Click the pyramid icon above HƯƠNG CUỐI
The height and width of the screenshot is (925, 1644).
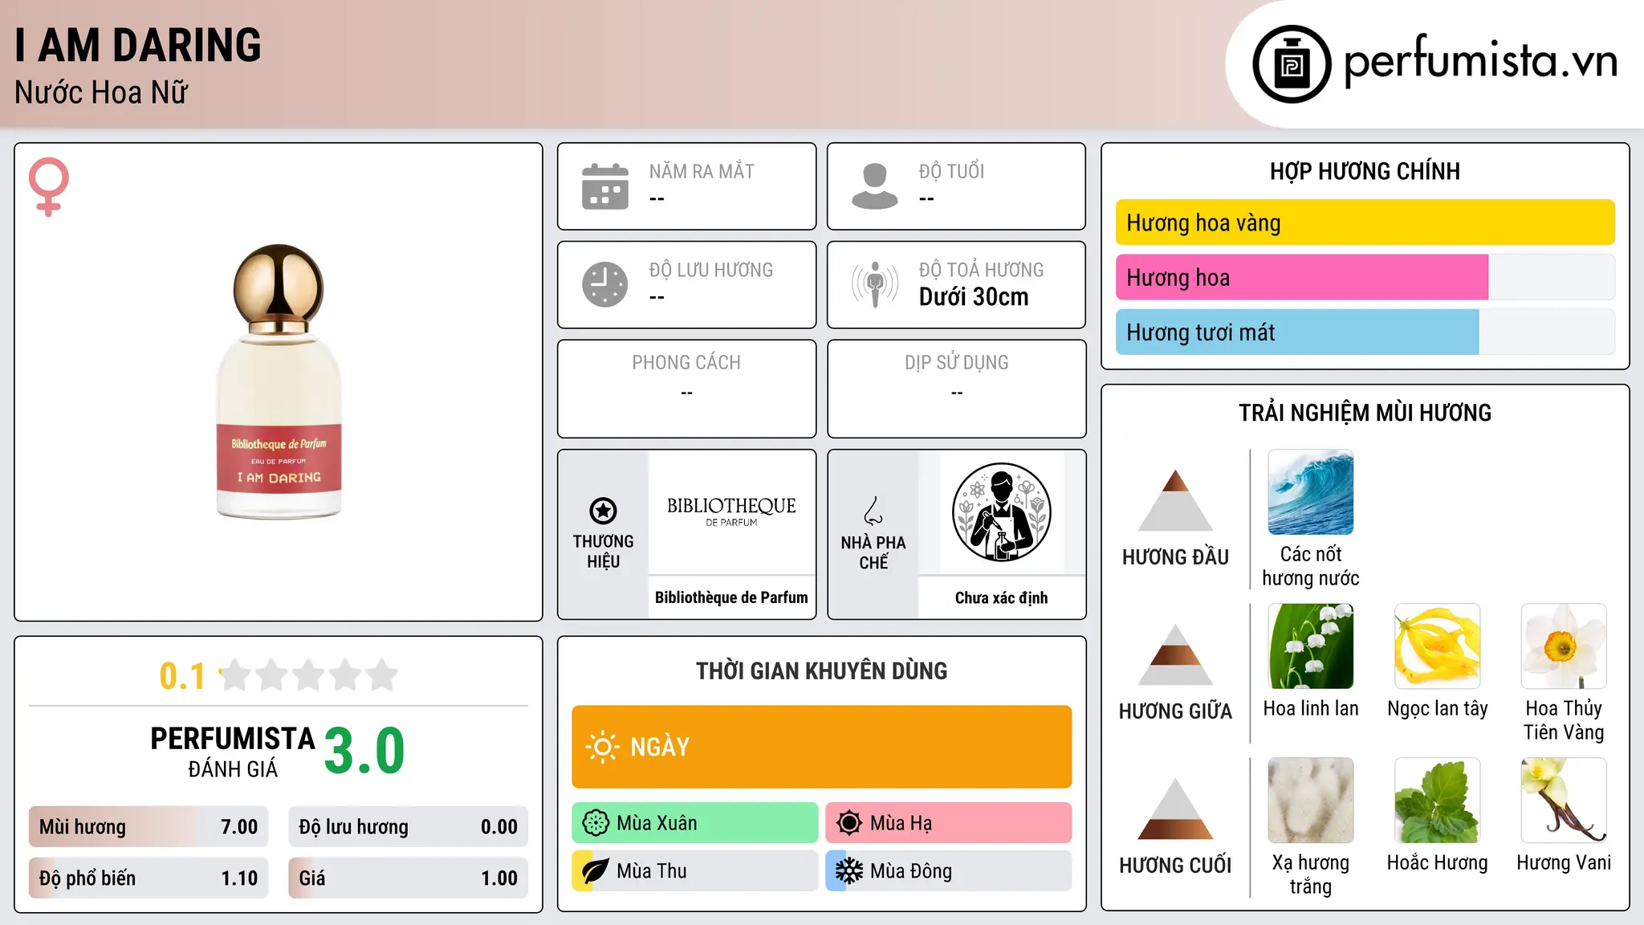[1175, 809]
